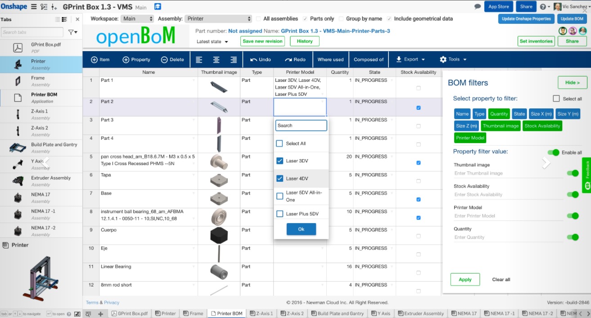Click the Undo button

tap(261, 59)
